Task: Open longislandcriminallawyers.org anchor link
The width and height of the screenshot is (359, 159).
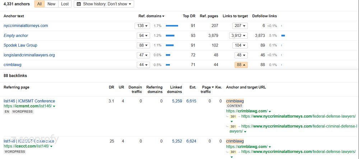Action: tap(29, 55)
